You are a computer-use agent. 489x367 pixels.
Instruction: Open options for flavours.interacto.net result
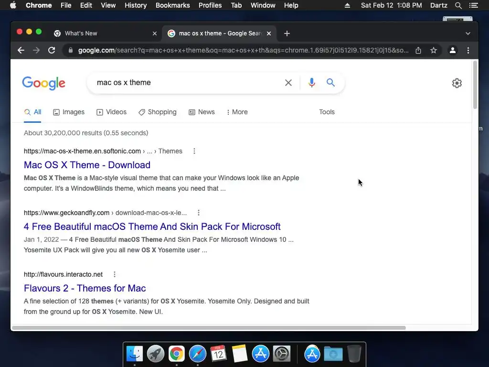pyautogui.click(x=115, y=274)
